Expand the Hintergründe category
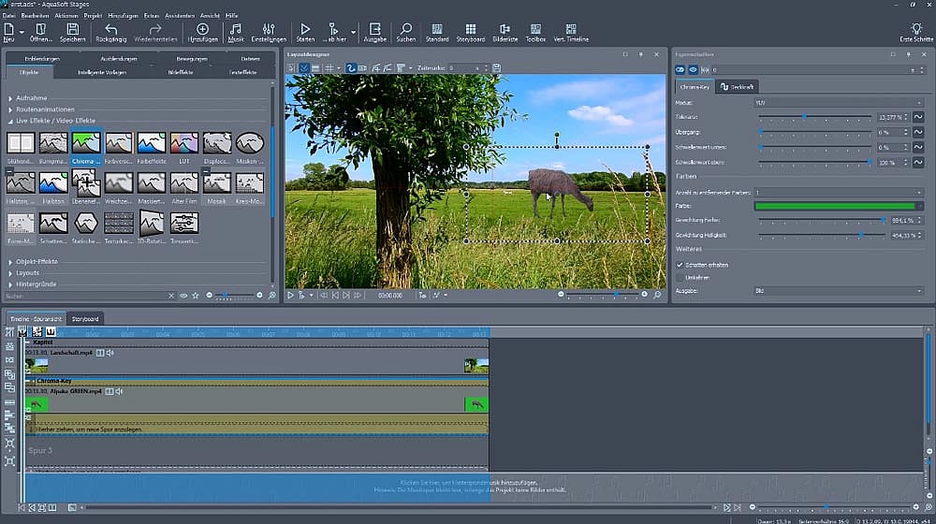Viewport: 936px width, 524px height. pyautogui.click(x=36, y=283)
